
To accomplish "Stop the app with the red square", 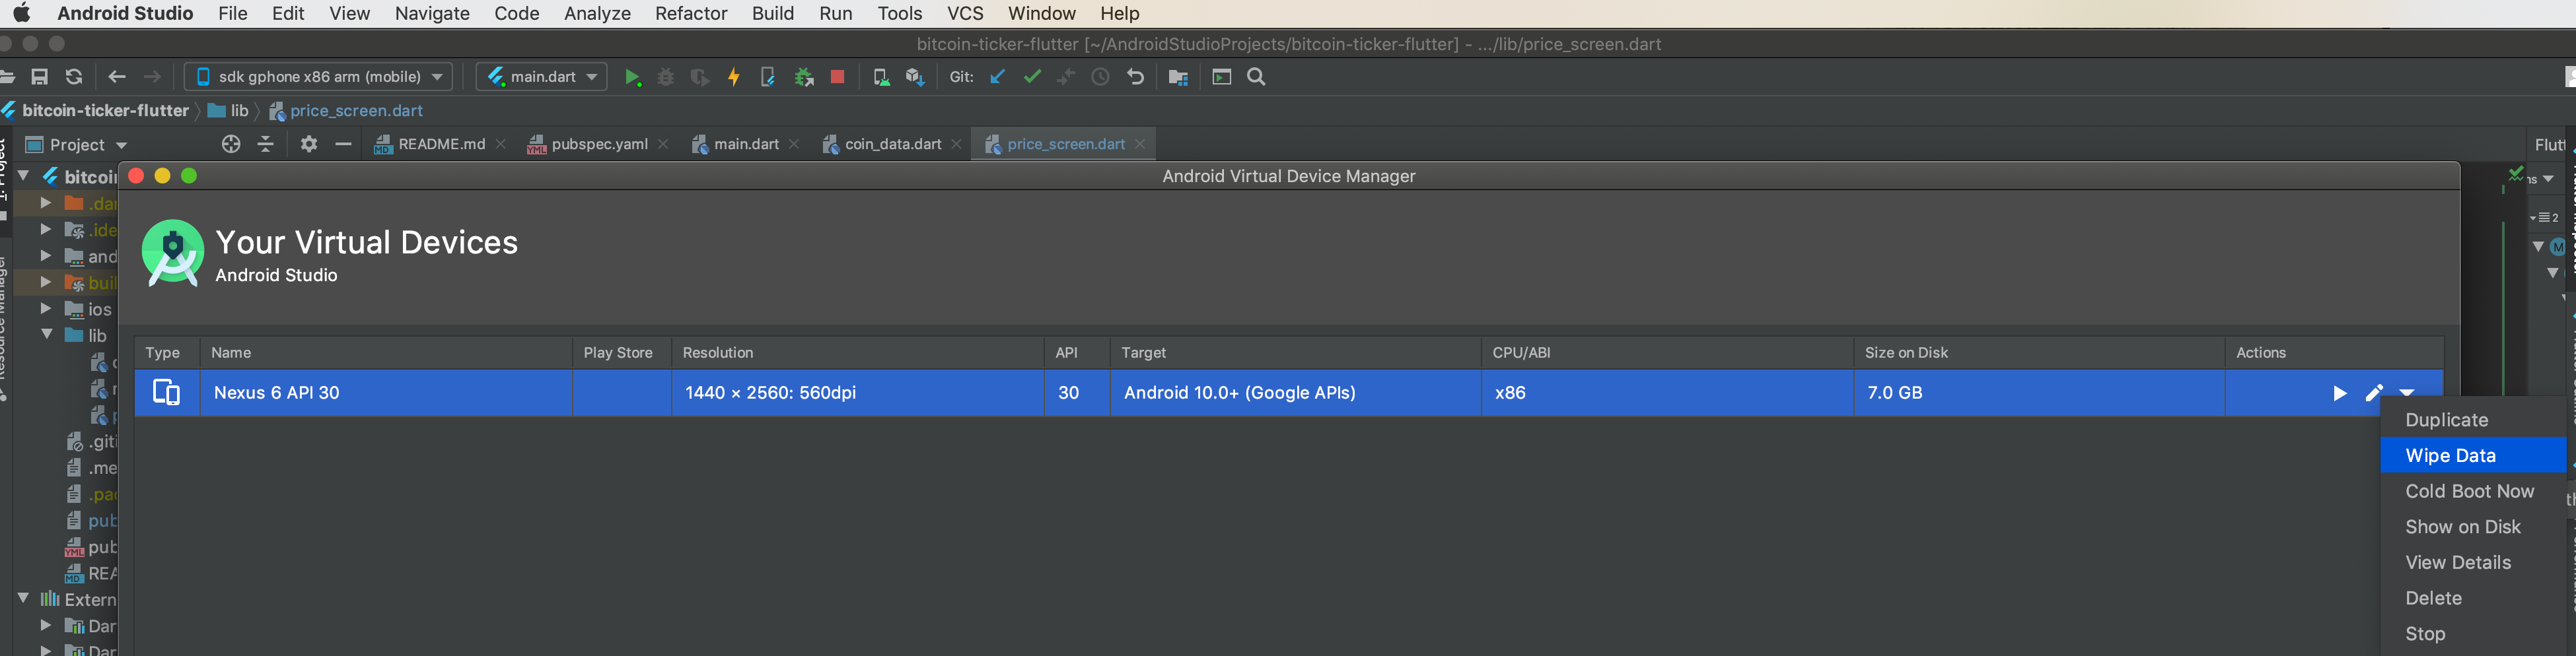I will [838, 77].
